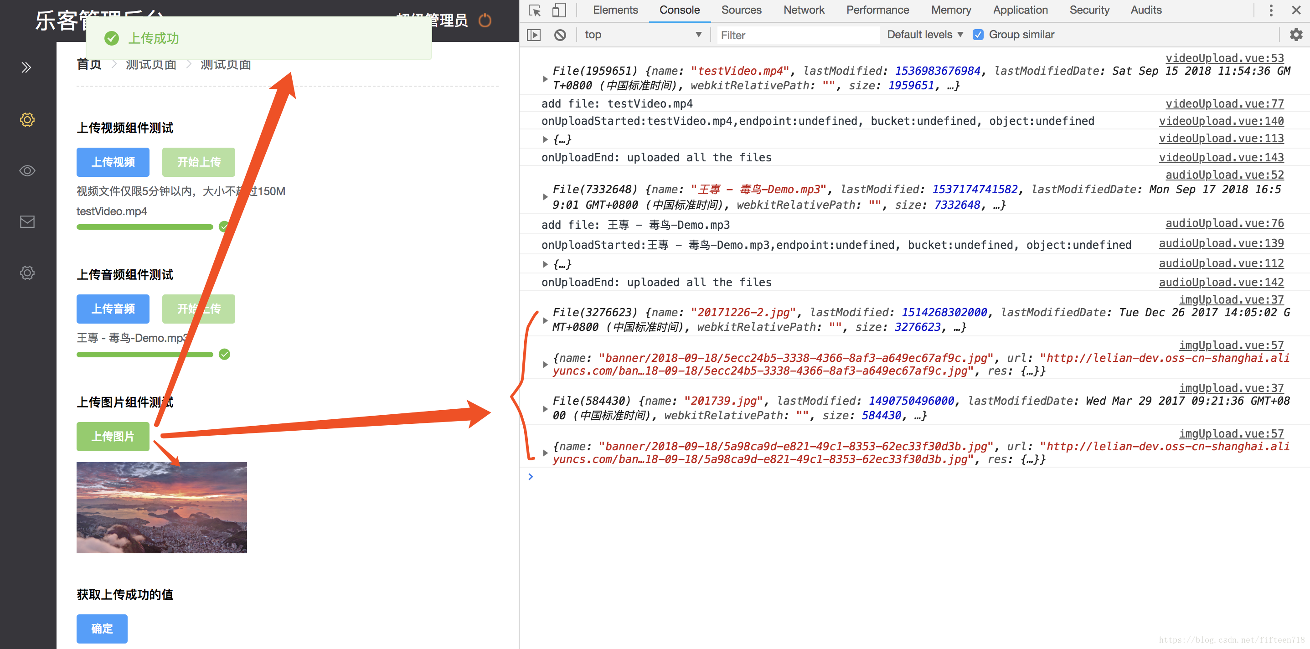
Task: Clear the console with the ban icon
Action: (560, 35)
